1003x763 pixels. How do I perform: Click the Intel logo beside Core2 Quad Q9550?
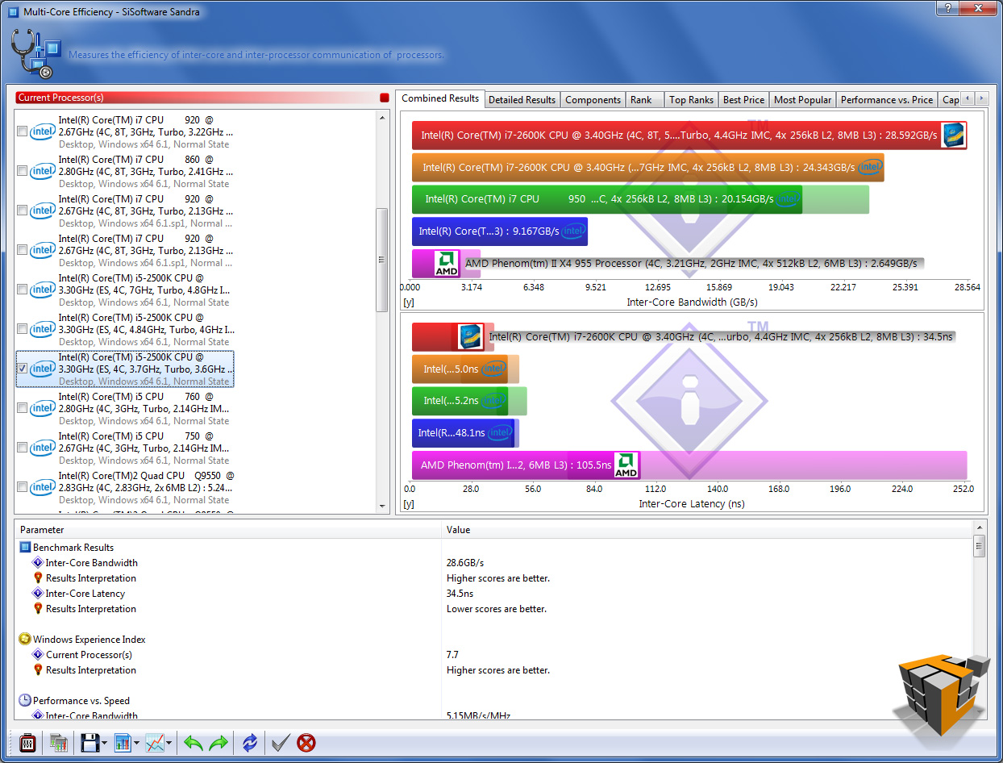click(43, 488)
